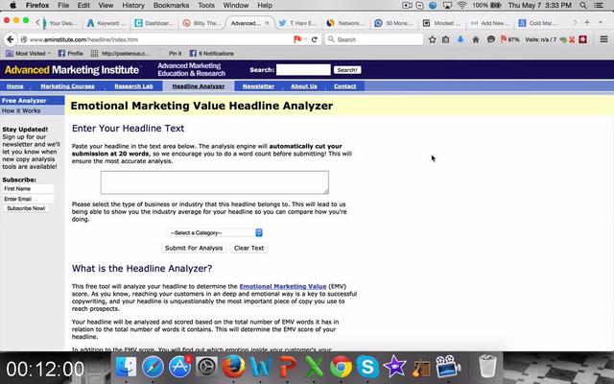This screenshot has width=614, height=384.
Task: Click the Clear Text button
Action: tap(248, 248)
